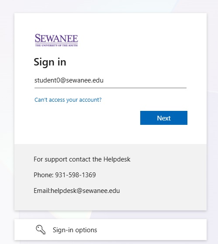The width and height of the screenshot is (218, 244).
Task: Click the underline beneath the email field
Action: 111,88
